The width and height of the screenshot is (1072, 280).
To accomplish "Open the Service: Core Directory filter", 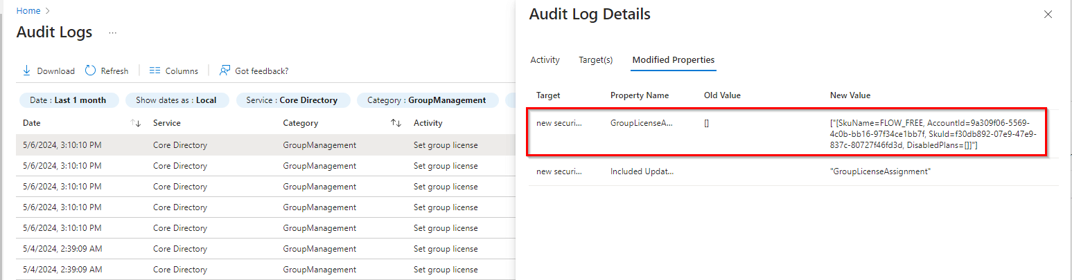I will point(292,100).
